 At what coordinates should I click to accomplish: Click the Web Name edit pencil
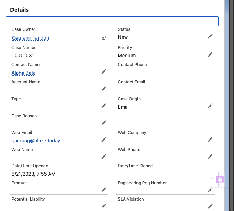(104, 157)
